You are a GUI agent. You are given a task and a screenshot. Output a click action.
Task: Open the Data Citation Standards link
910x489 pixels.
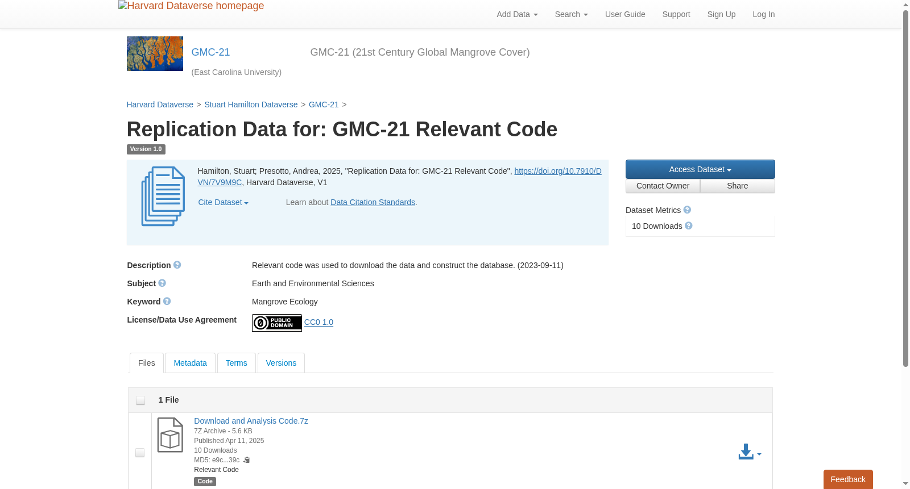[x=373, y=203]
